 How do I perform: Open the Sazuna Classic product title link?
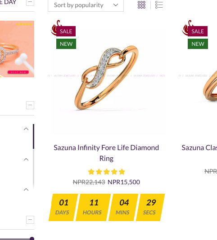click(x=199, y=148)
